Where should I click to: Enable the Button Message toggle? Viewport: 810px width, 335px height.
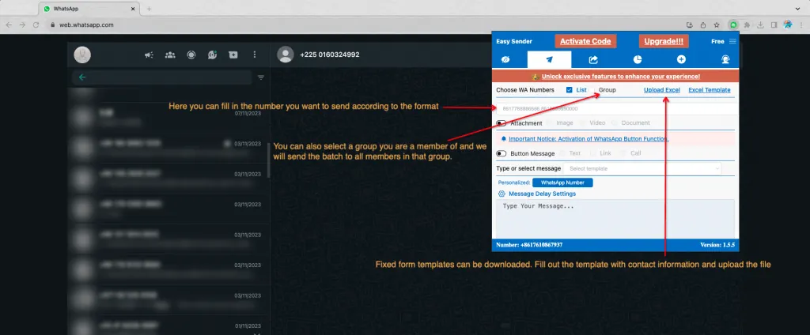pos(502,153)
